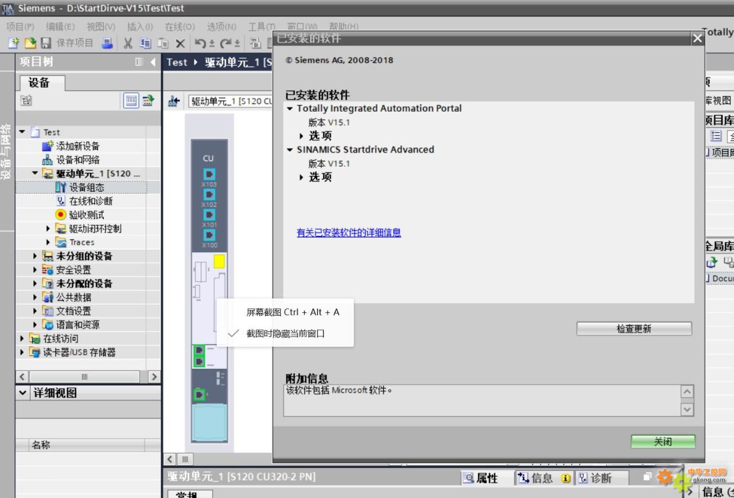Click the Delete X toolbar icon

click(180, 43)
